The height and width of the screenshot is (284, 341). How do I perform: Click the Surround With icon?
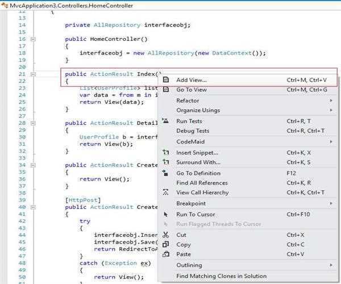tap(166, 162)
